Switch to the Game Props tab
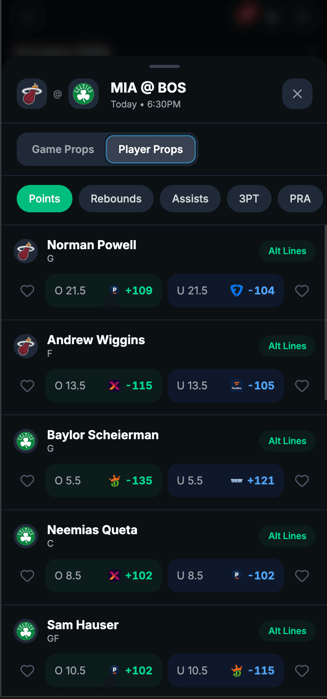Viewport: 327px width, 699px height. click(63, 149)
